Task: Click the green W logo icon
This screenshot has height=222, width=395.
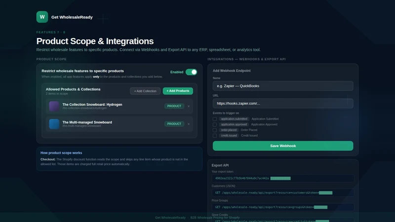Action: pyautogui.click(x=42, y=17)
